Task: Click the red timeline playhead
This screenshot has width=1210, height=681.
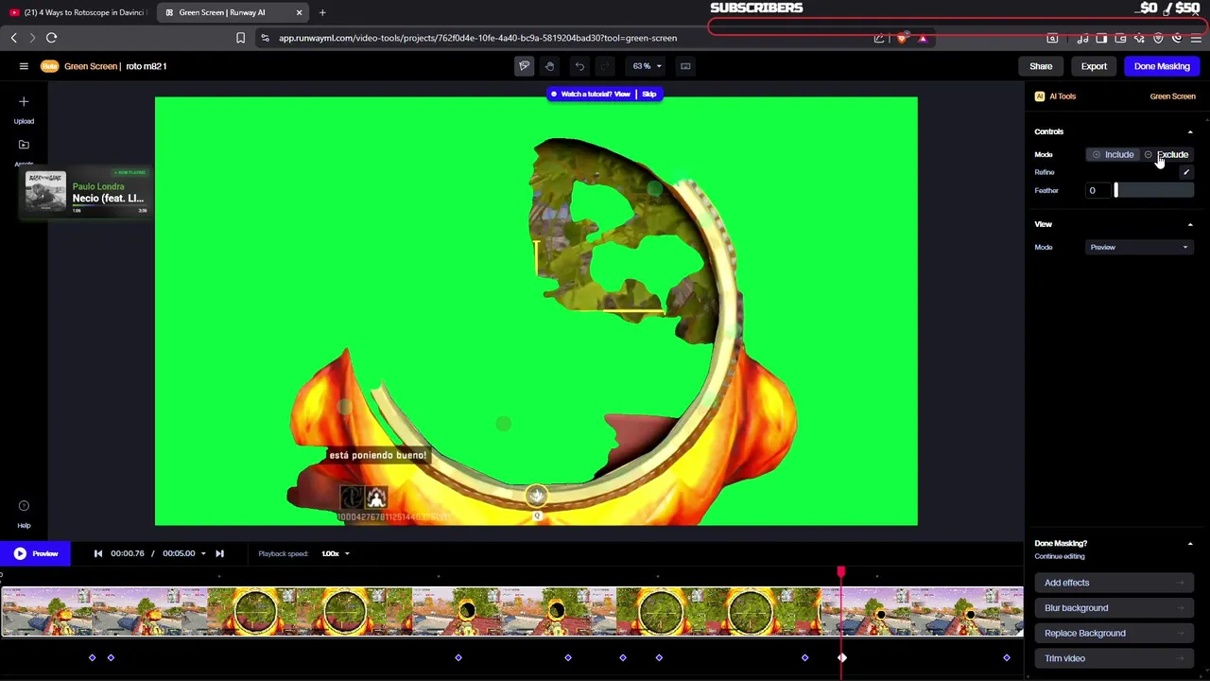Action: pyautogui.click(x=841, y=573)
